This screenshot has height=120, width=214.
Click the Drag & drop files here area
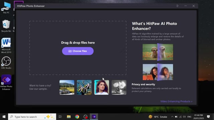pos(78,48)
